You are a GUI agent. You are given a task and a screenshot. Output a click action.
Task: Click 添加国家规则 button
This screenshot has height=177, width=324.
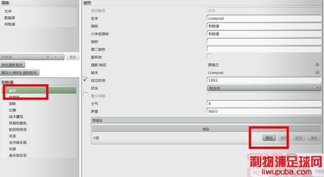click(x=12, y=65)
